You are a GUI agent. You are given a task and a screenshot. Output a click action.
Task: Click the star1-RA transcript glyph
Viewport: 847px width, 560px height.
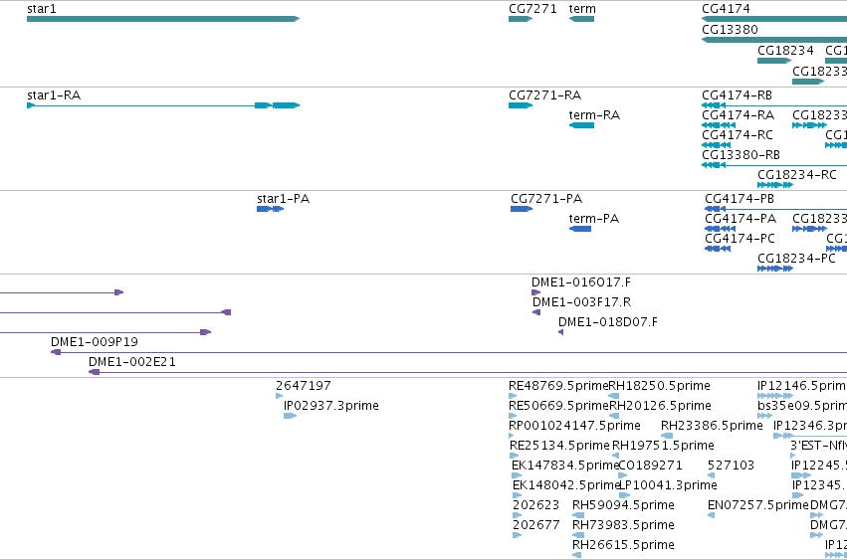(163, 105)
